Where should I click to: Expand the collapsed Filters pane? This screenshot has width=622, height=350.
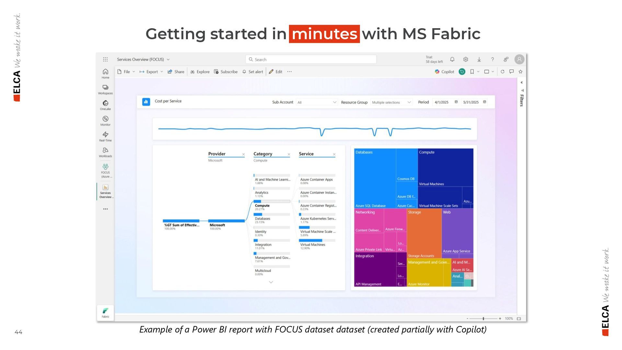(522, 82)
